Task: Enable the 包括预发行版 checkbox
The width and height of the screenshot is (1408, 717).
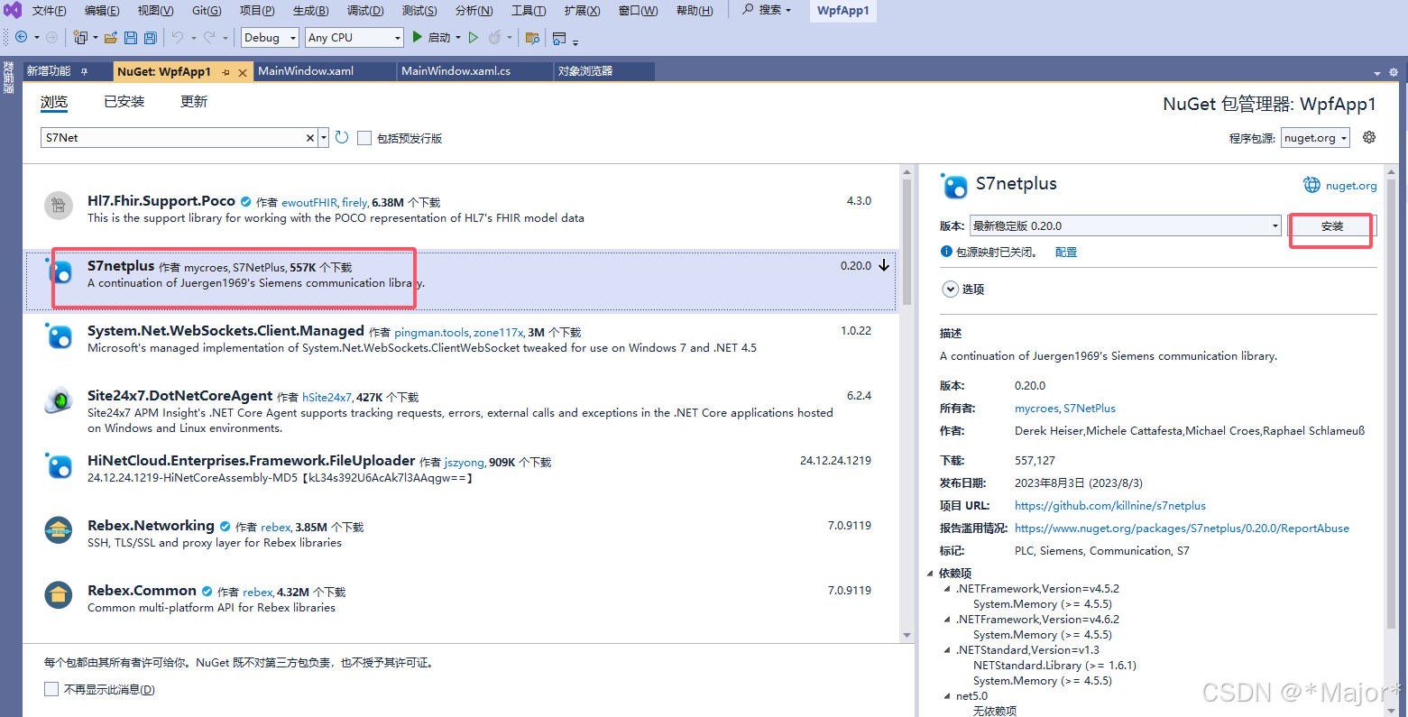Action: pos(364,137)
